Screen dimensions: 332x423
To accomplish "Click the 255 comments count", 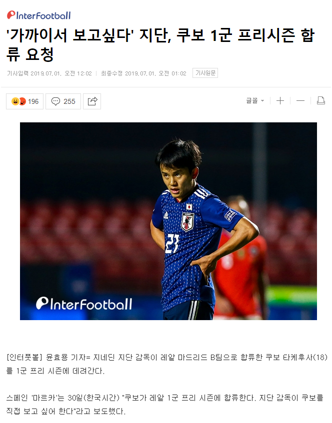I will [x=69, y=101].
